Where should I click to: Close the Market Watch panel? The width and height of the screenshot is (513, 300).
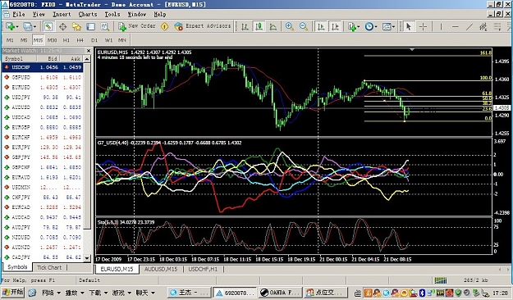tap(89, 51)
